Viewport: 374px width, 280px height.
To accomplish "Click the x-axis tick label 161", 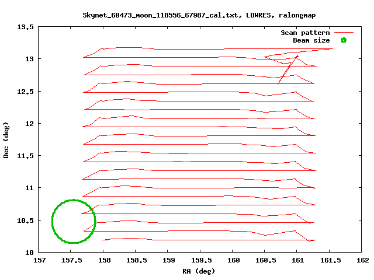I will coord(298,260).
